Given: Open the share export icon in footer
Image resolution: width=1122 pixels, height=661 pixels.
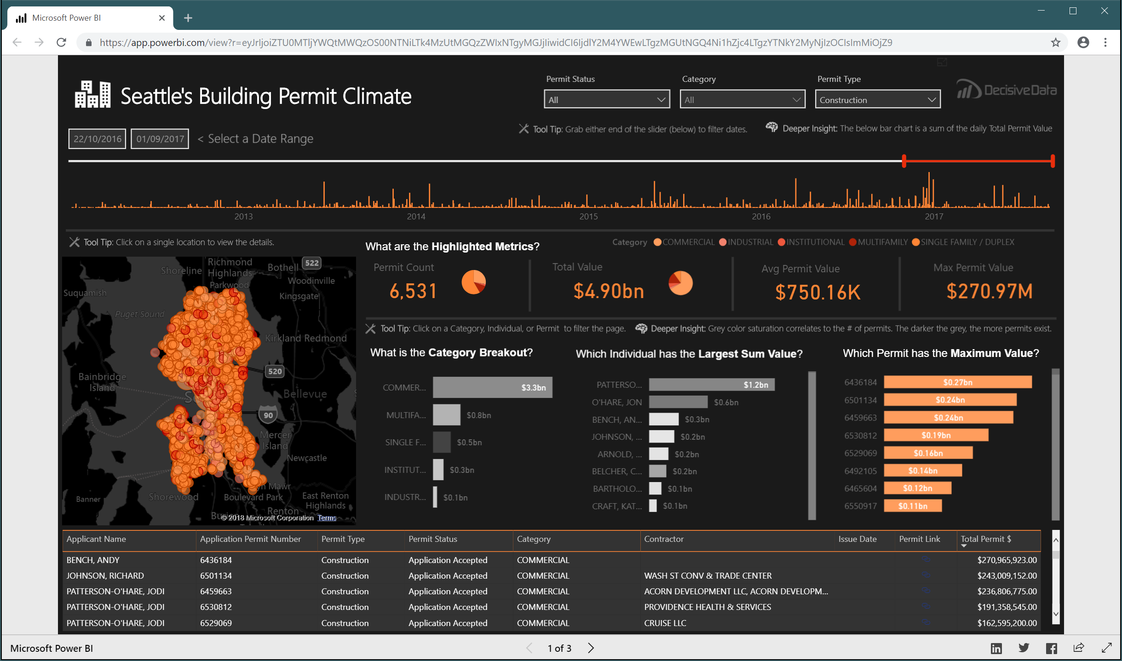Looking at the screenshot, I should [1079, 648].
